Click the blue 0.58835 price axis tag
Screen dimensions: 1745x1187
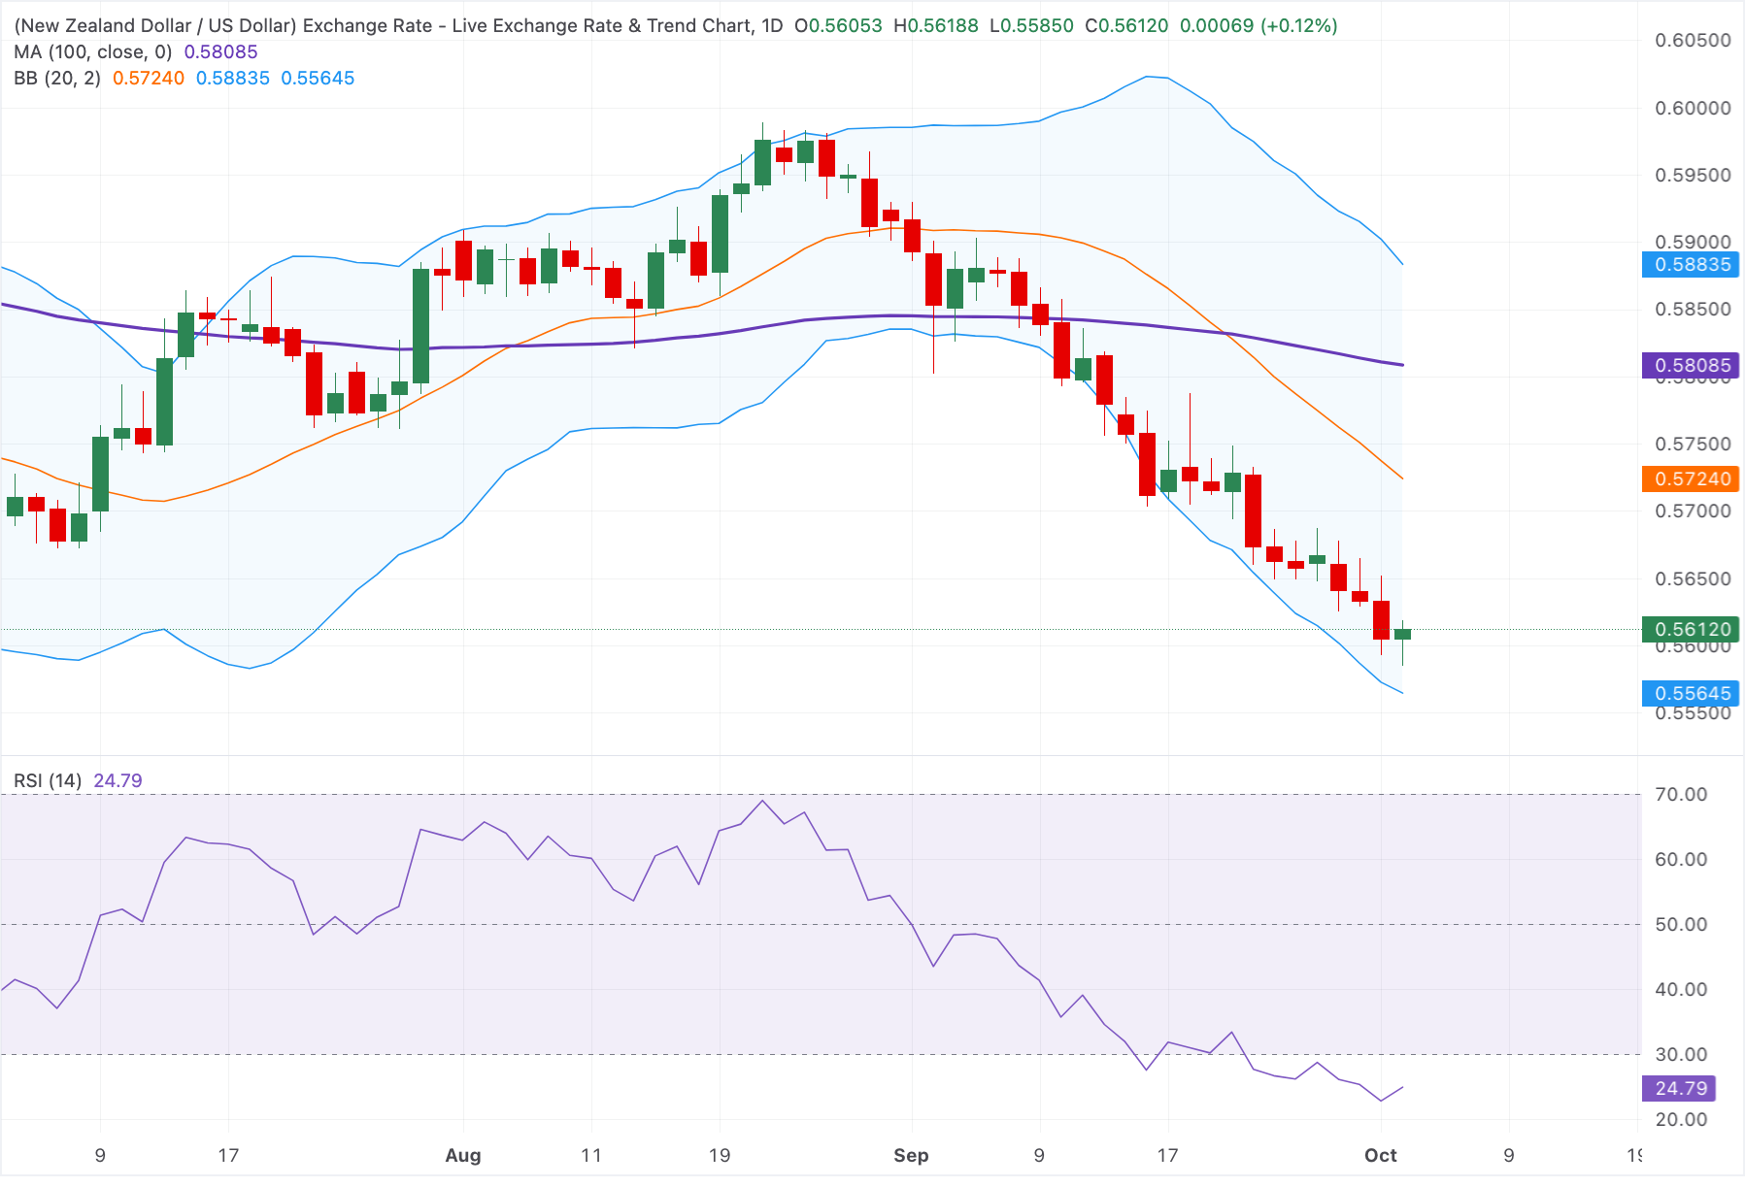tap(1691, 264)
